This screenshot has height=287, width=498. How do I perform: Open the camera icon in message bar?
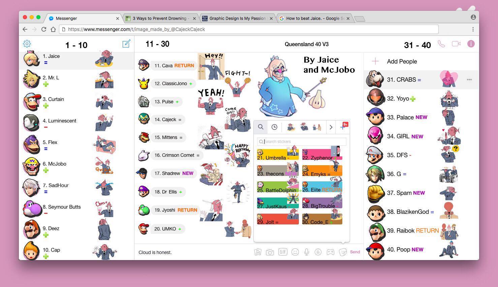(x=270, y=252)
